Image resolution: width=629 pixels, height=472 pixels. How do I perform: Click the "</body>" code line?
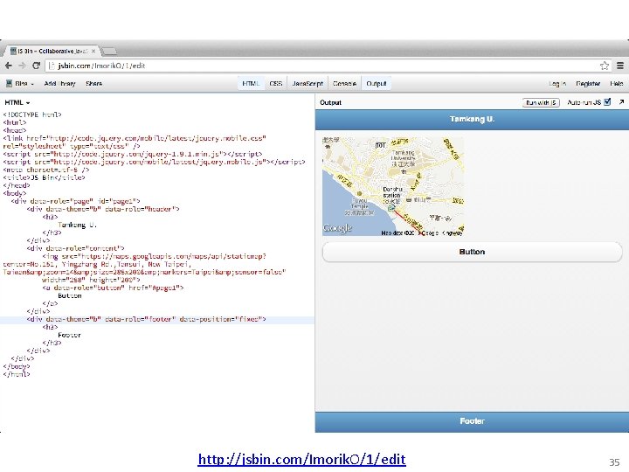tap(17, 366)
